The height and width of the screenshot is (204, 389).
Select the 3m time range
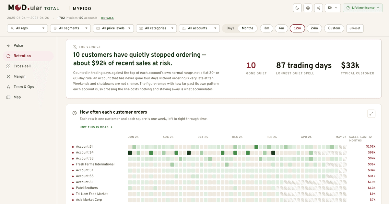pyautogui.click(x=266, y=28)
